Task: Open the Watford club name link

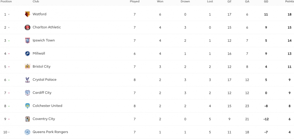Action: (39, 14)
